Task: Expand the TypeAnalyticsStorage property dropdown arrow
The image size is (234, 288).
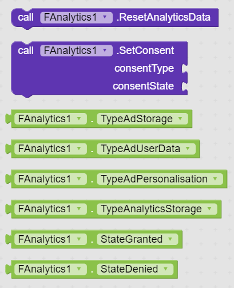Action: [209, 209]
